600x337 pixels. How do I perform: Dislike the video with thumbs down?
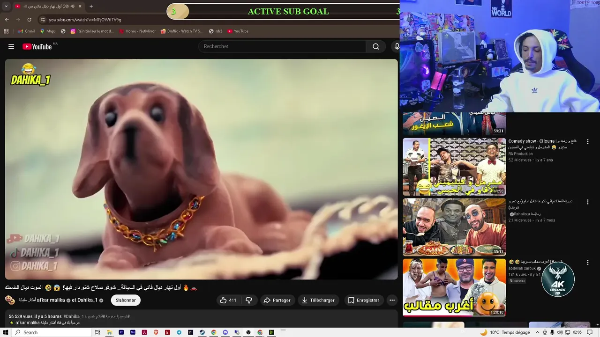(x=249, y=300)
